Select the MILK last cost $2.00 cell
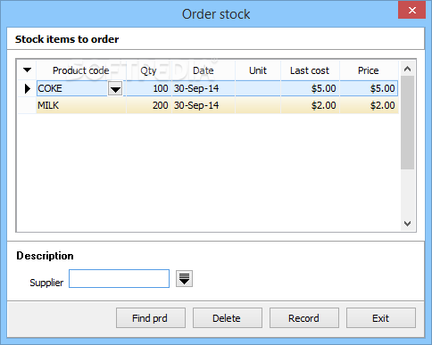432x345 pixels. 310,105
